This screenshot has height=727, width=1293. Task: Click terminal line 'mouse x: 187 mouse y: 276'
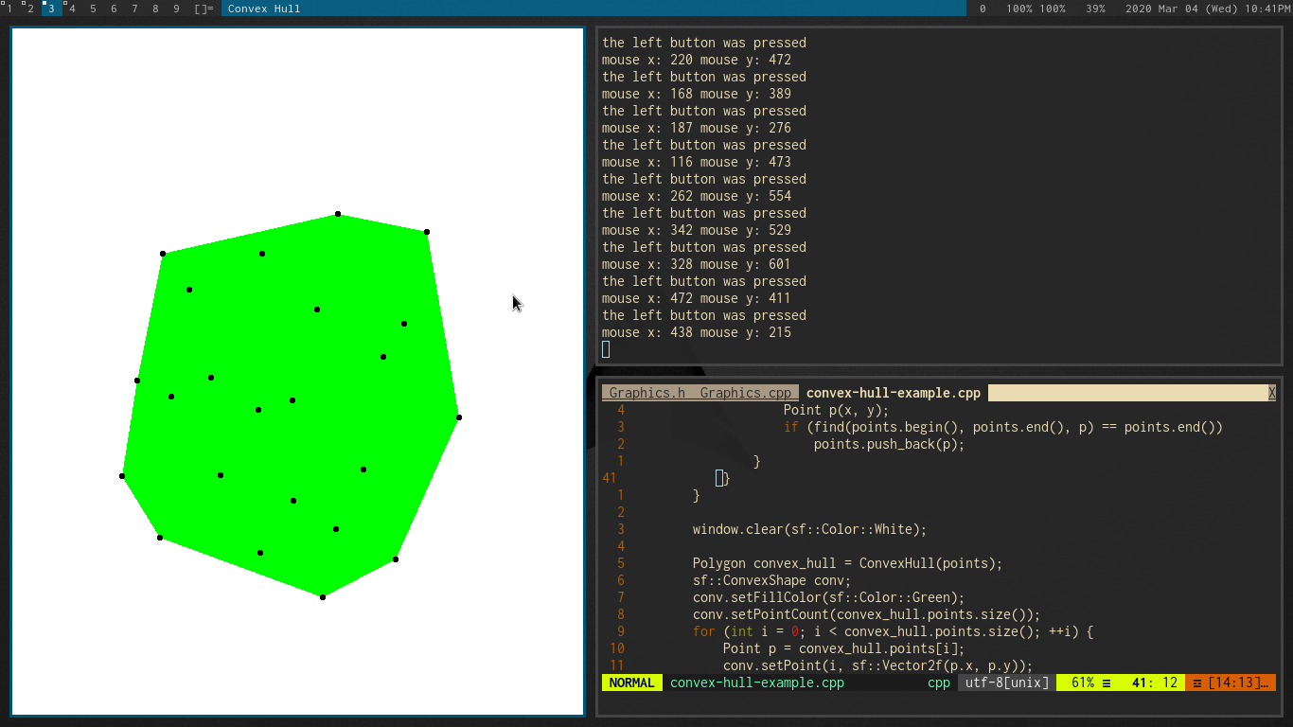click(697, 128)
